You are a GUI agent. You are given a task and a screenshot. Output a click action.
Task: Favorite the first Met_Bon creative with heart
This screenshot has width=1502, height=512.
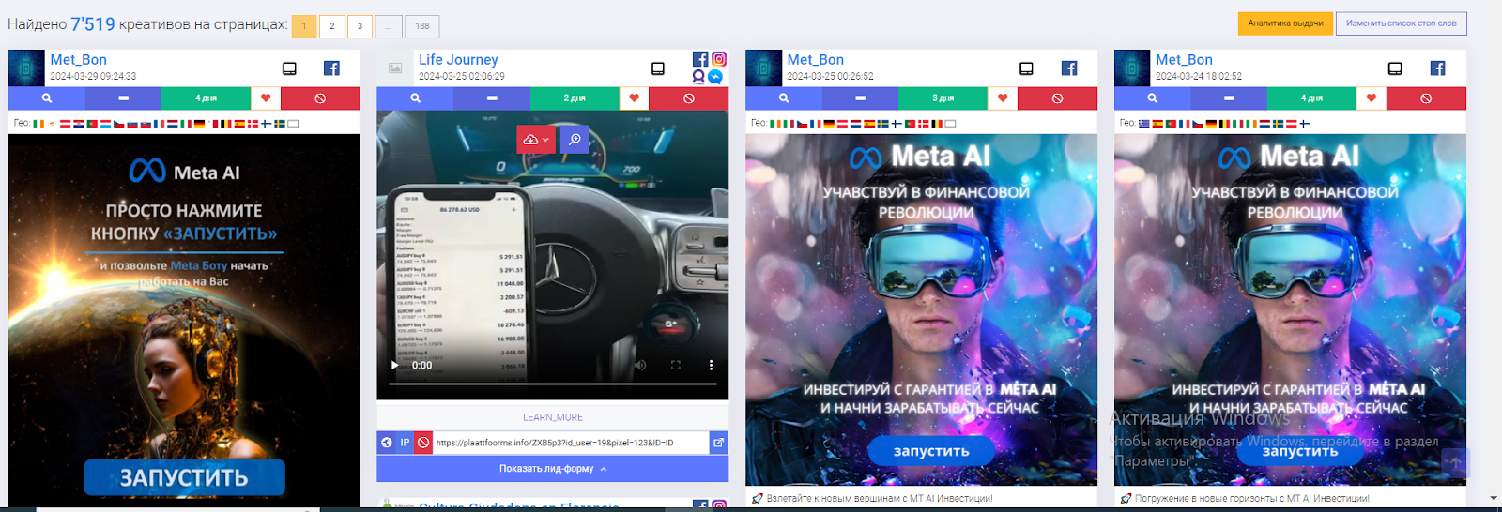point(266,98)
